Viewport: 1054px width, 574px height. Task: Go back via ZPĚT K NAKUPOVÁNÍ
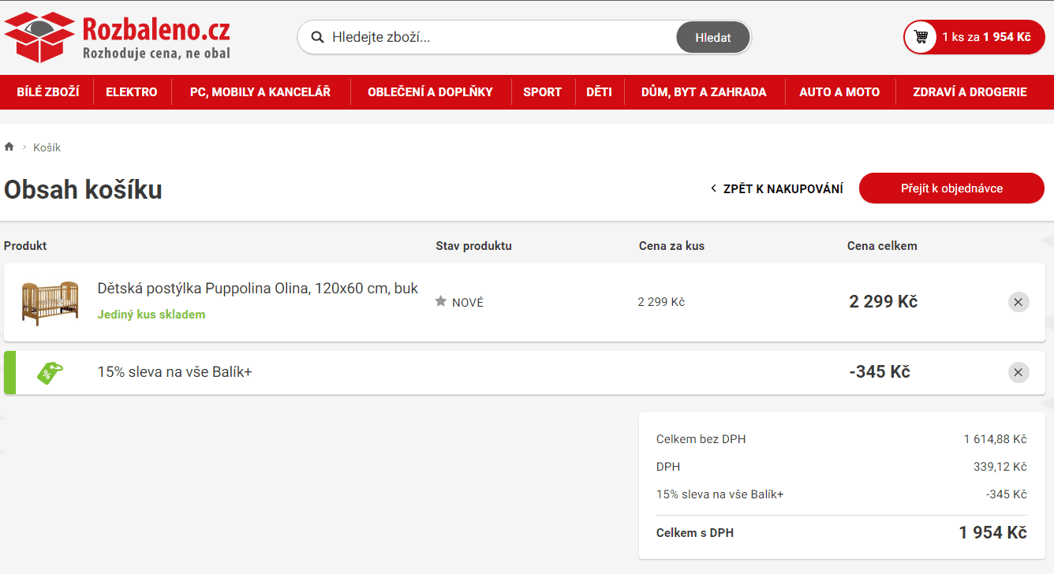tap(777, 189)
